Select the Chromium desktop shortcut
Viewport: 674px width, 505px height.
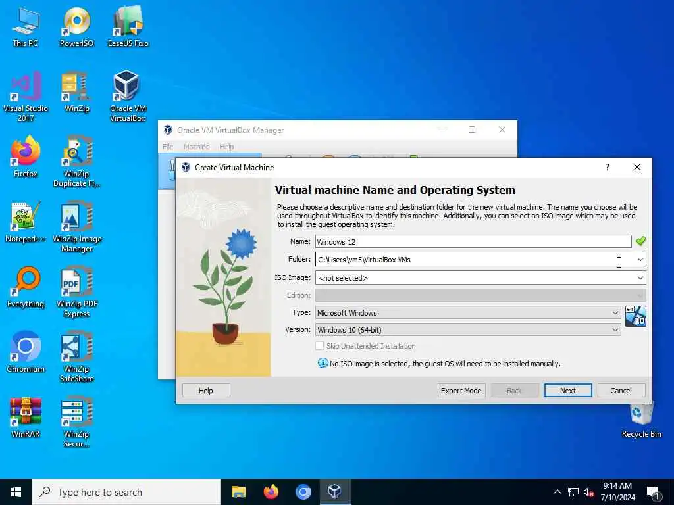pos(26,352)
